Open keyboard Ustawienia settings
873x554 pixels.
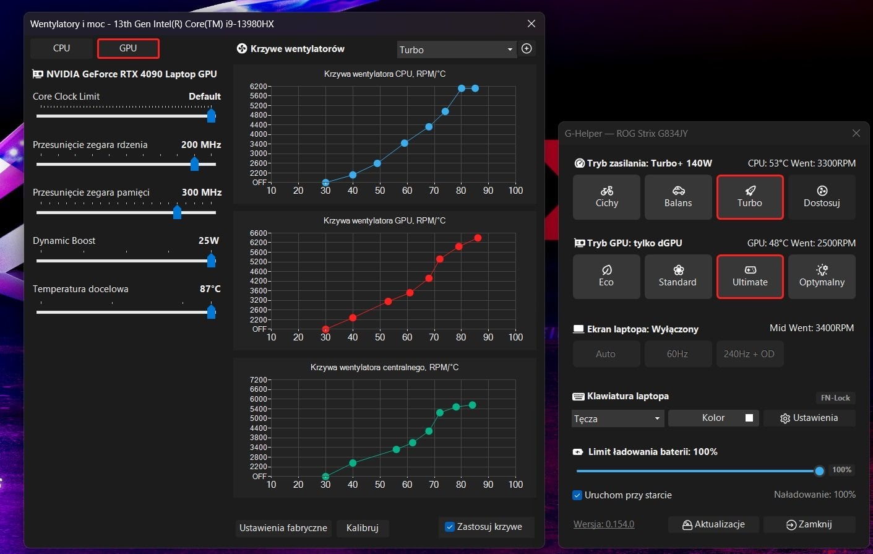point(809,418)
